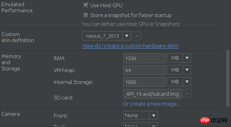
Task: Click the browse button next to SD card path
Action: pos(187,93)
